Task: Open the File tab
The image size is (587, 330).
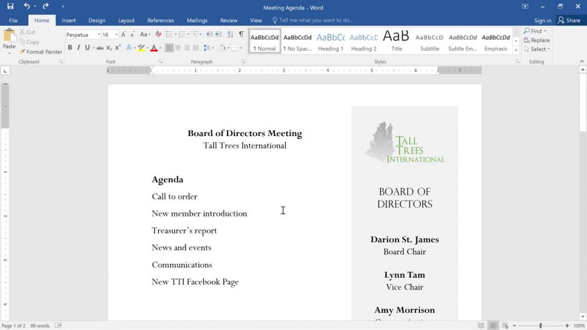Action: point(13,20)
